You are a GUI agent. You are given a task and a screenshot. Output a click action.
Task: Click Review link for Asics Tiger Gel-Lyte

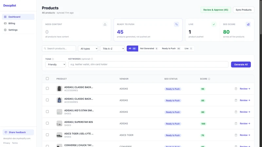click(245, 135)
